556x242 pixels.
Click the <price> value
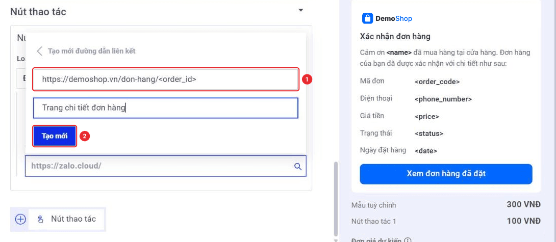point(426,117)
